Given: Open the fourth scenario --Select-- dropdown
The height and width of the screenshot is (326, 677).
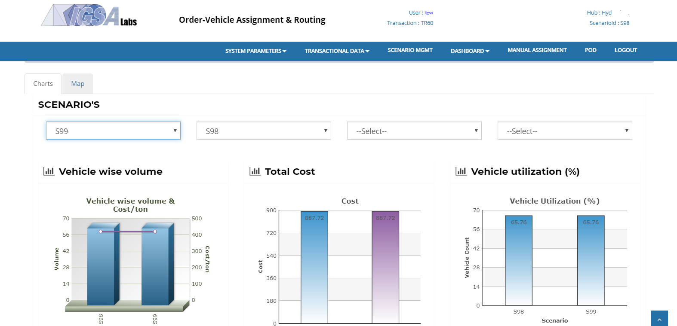Looking at the screenshot, I should pos(565,131).
